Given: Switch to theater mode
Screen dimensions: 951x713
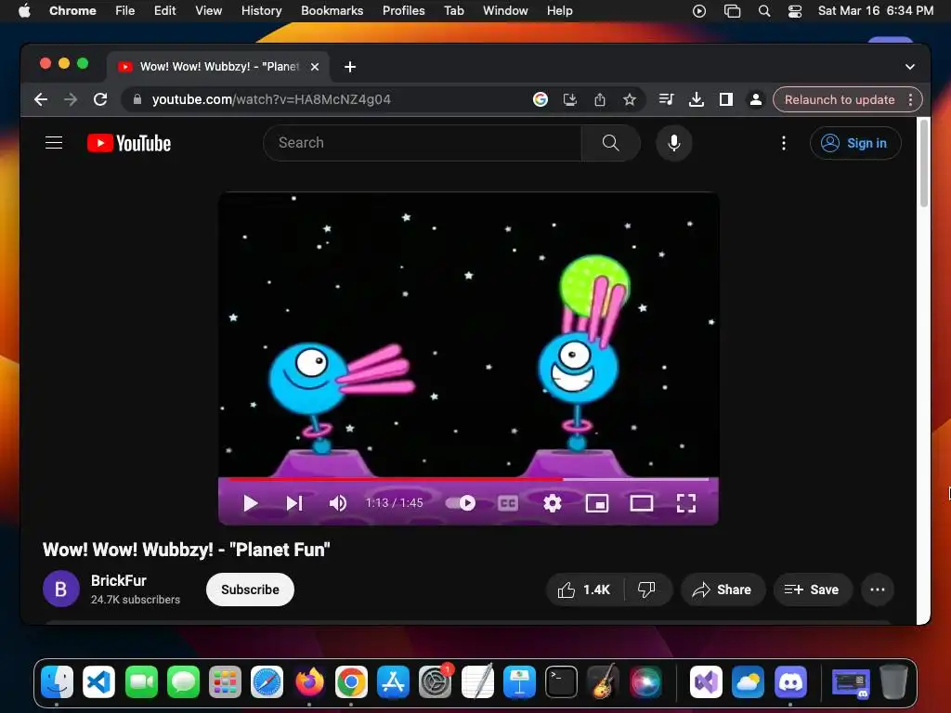Looking at the screenshot, I should point(641,503).
